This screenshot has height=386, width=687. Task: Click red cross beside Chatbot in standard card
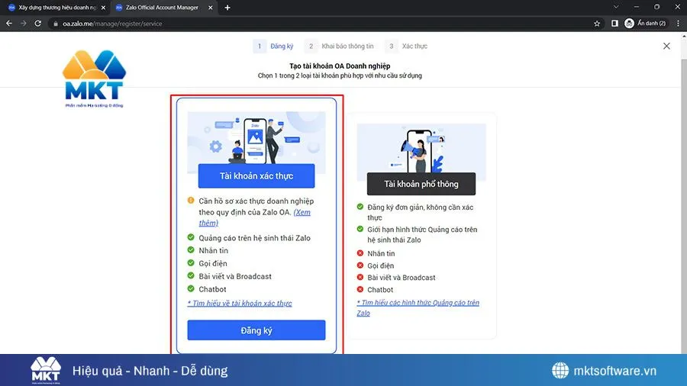tap(360, 289)
